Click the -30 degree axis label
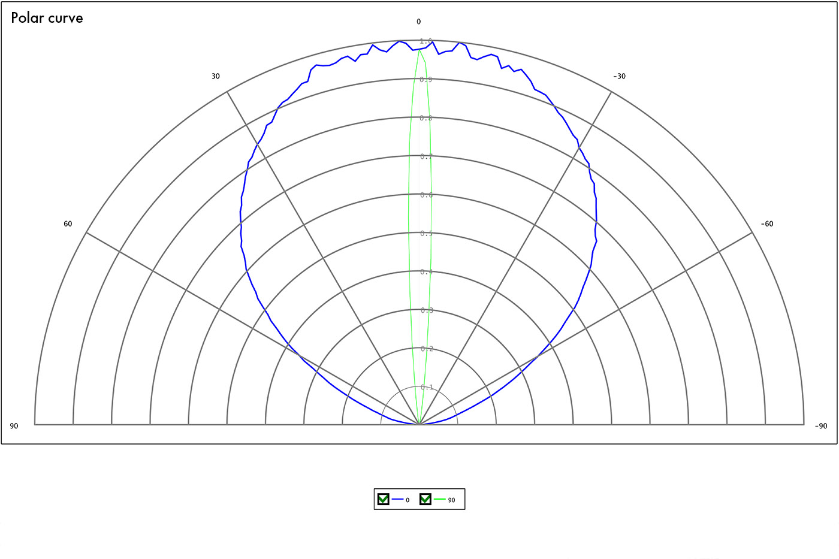Screen dimensions: 839x559 (x=619, y=76)
